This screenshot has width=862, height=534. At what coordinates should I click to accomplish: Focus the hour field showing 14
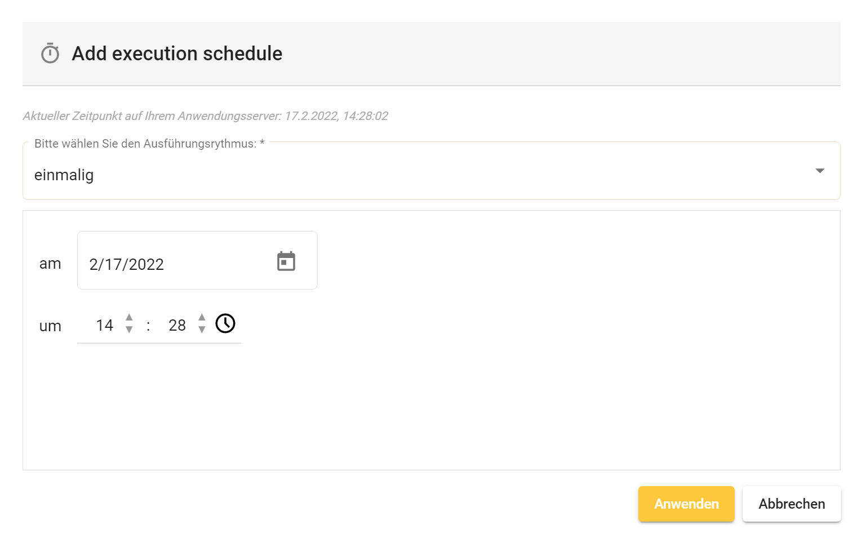pos(105,325)
